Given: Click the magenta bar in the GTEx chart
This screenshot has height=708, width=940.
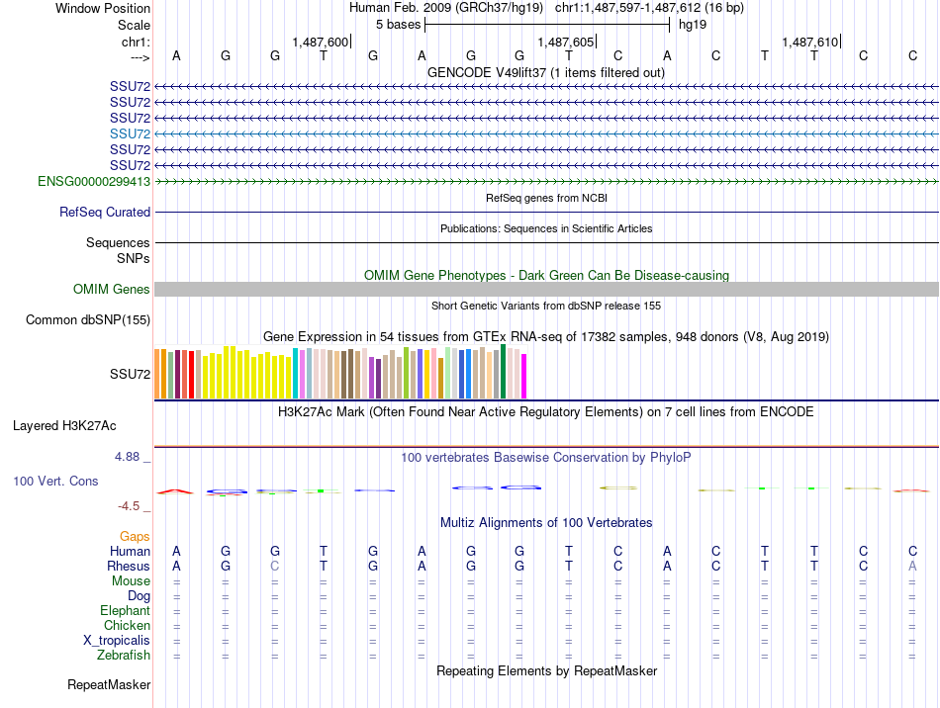Looking at the screenshot, I should [524, 376].
